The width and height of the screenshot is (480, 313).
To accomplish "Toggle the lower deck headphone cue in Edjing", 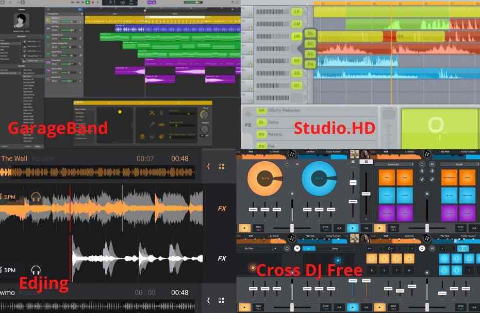I will 36,270.
